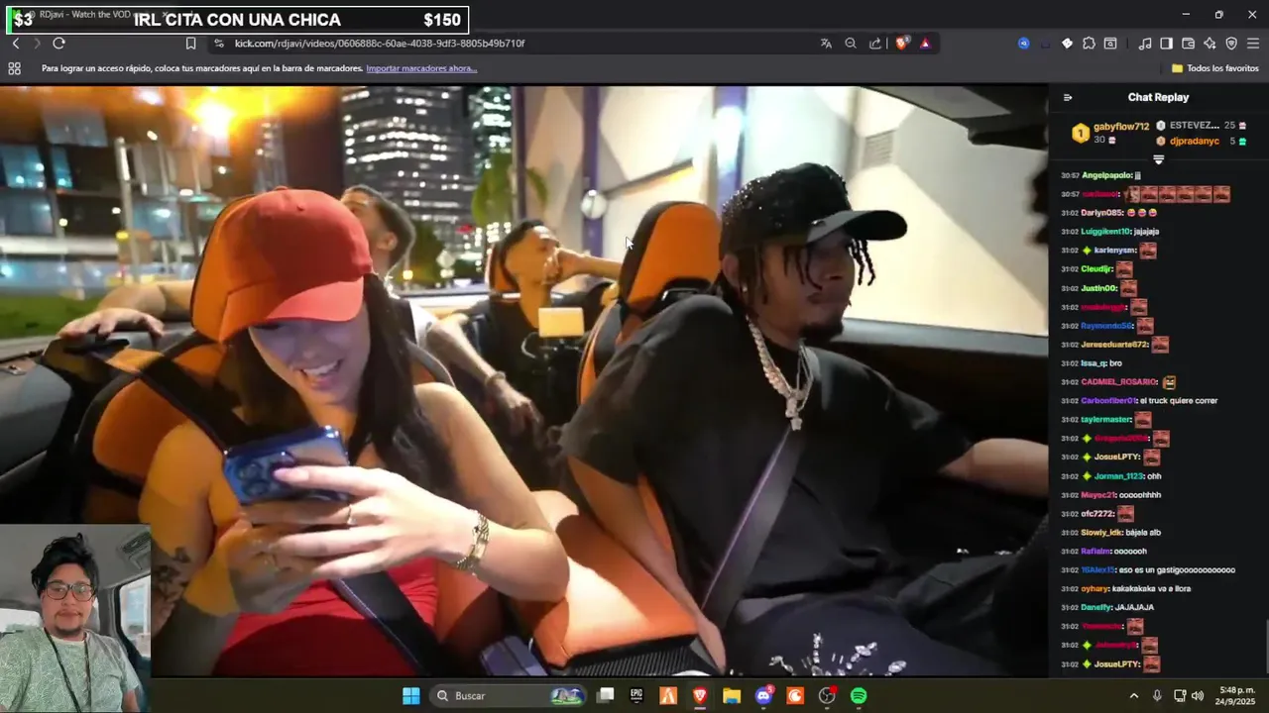Image resolution: width=1269 pixels, height=713 pixels.
Task: Click username taylermaster in chat
Action: click(1106, 420)
